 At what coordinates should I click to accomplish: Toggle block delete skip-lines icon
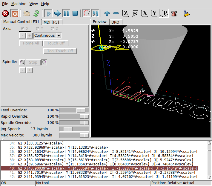pyautogui.click(x=87, y=13)
